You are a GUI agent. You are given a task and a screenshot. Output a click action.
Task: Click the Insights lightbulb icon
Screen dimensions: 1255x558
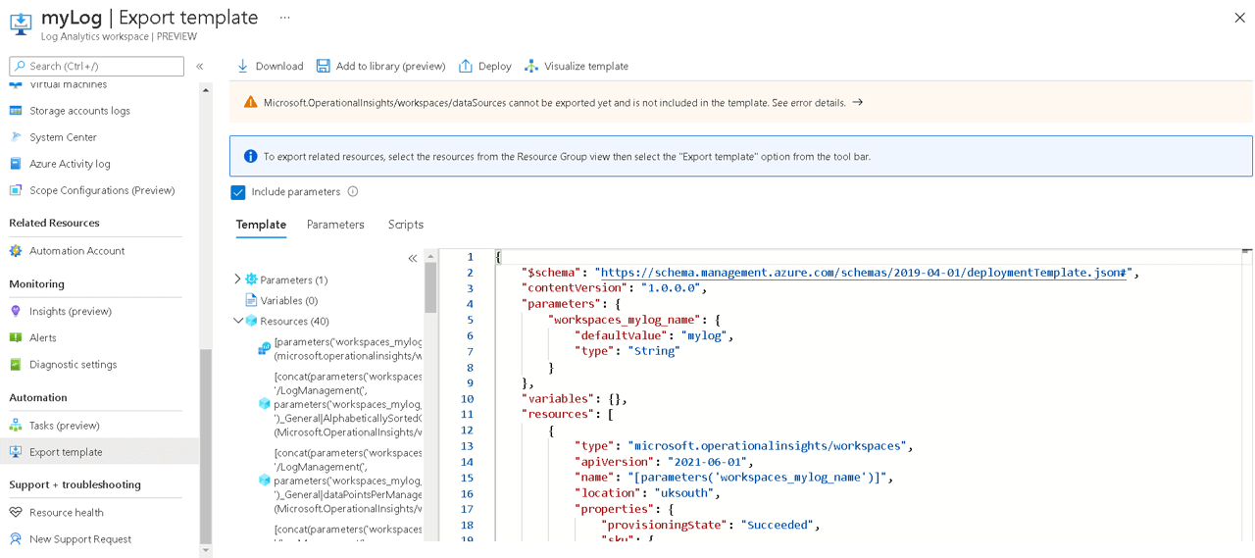pos(16,311)
